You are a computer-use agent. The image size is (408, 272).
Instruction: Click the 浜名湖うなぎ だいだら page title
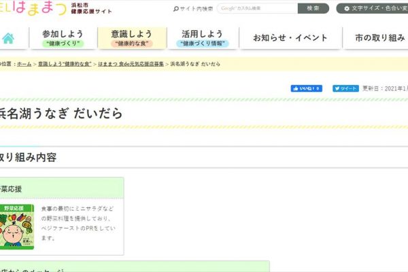(61, 114)
